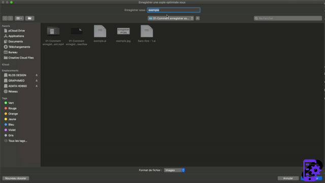Filter by the Bleu tag
This screenshot has height=183, width=325.
coord(11,124)
